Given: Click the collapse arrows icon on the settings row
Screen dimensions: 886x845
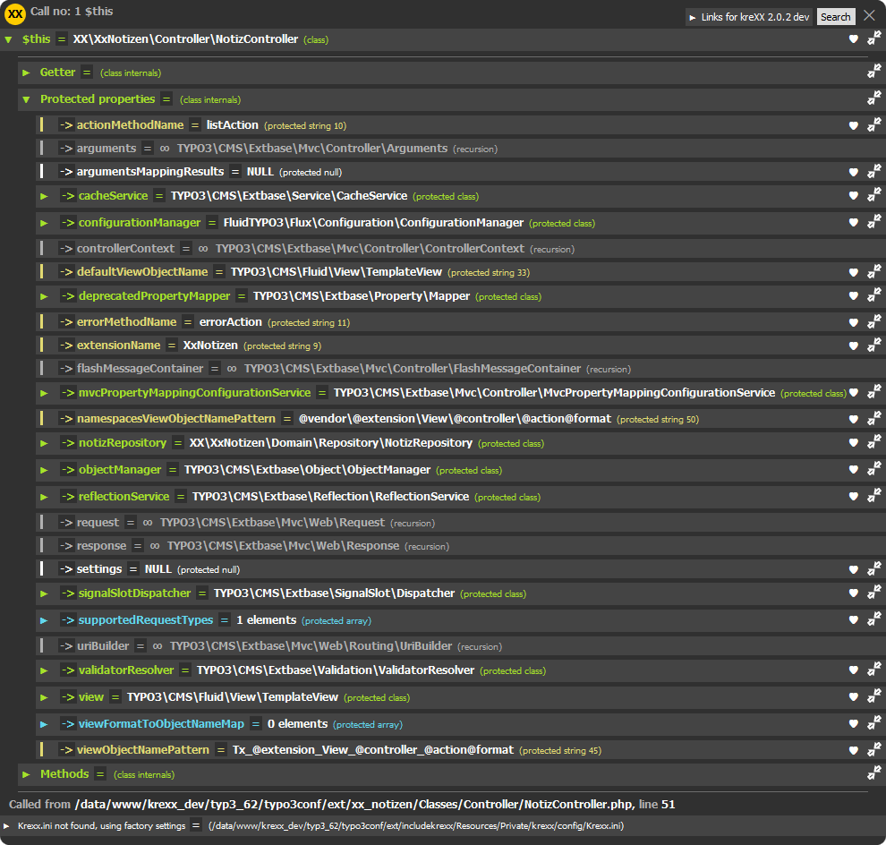Looking at the screenshot, I should point(873,569).
